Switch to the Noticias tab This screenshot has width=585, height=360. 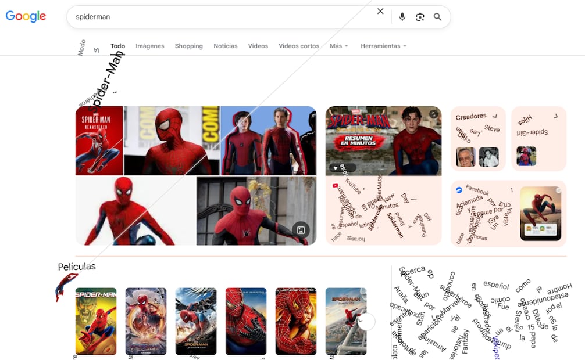(226, 46)
